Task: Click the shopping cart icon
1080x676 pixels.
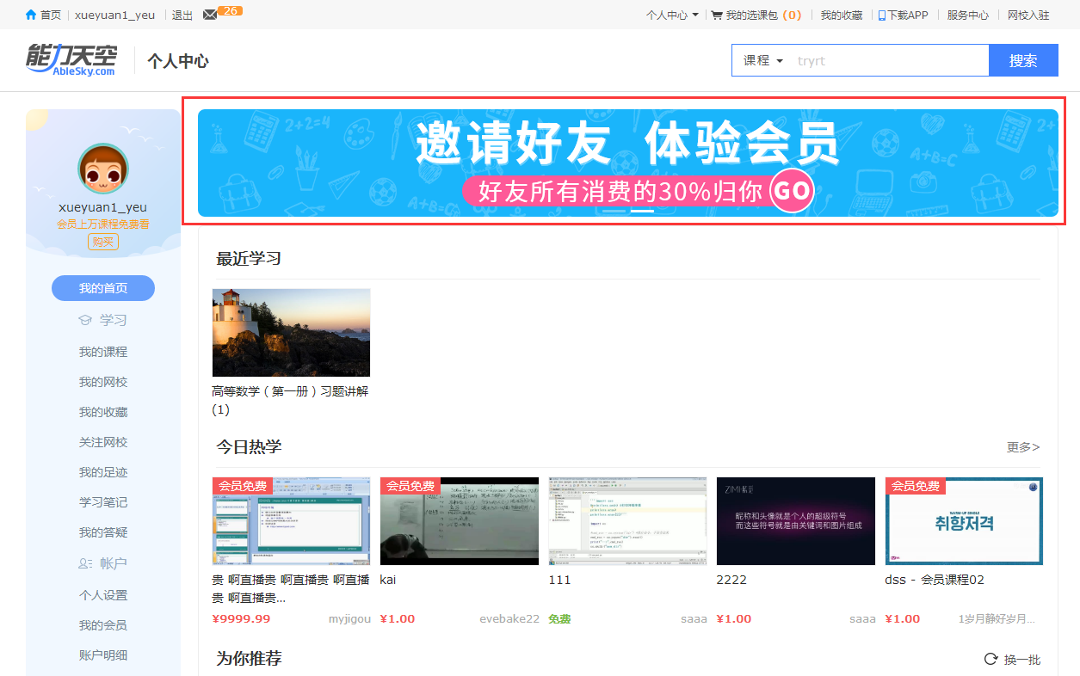Action: point(716,15)
